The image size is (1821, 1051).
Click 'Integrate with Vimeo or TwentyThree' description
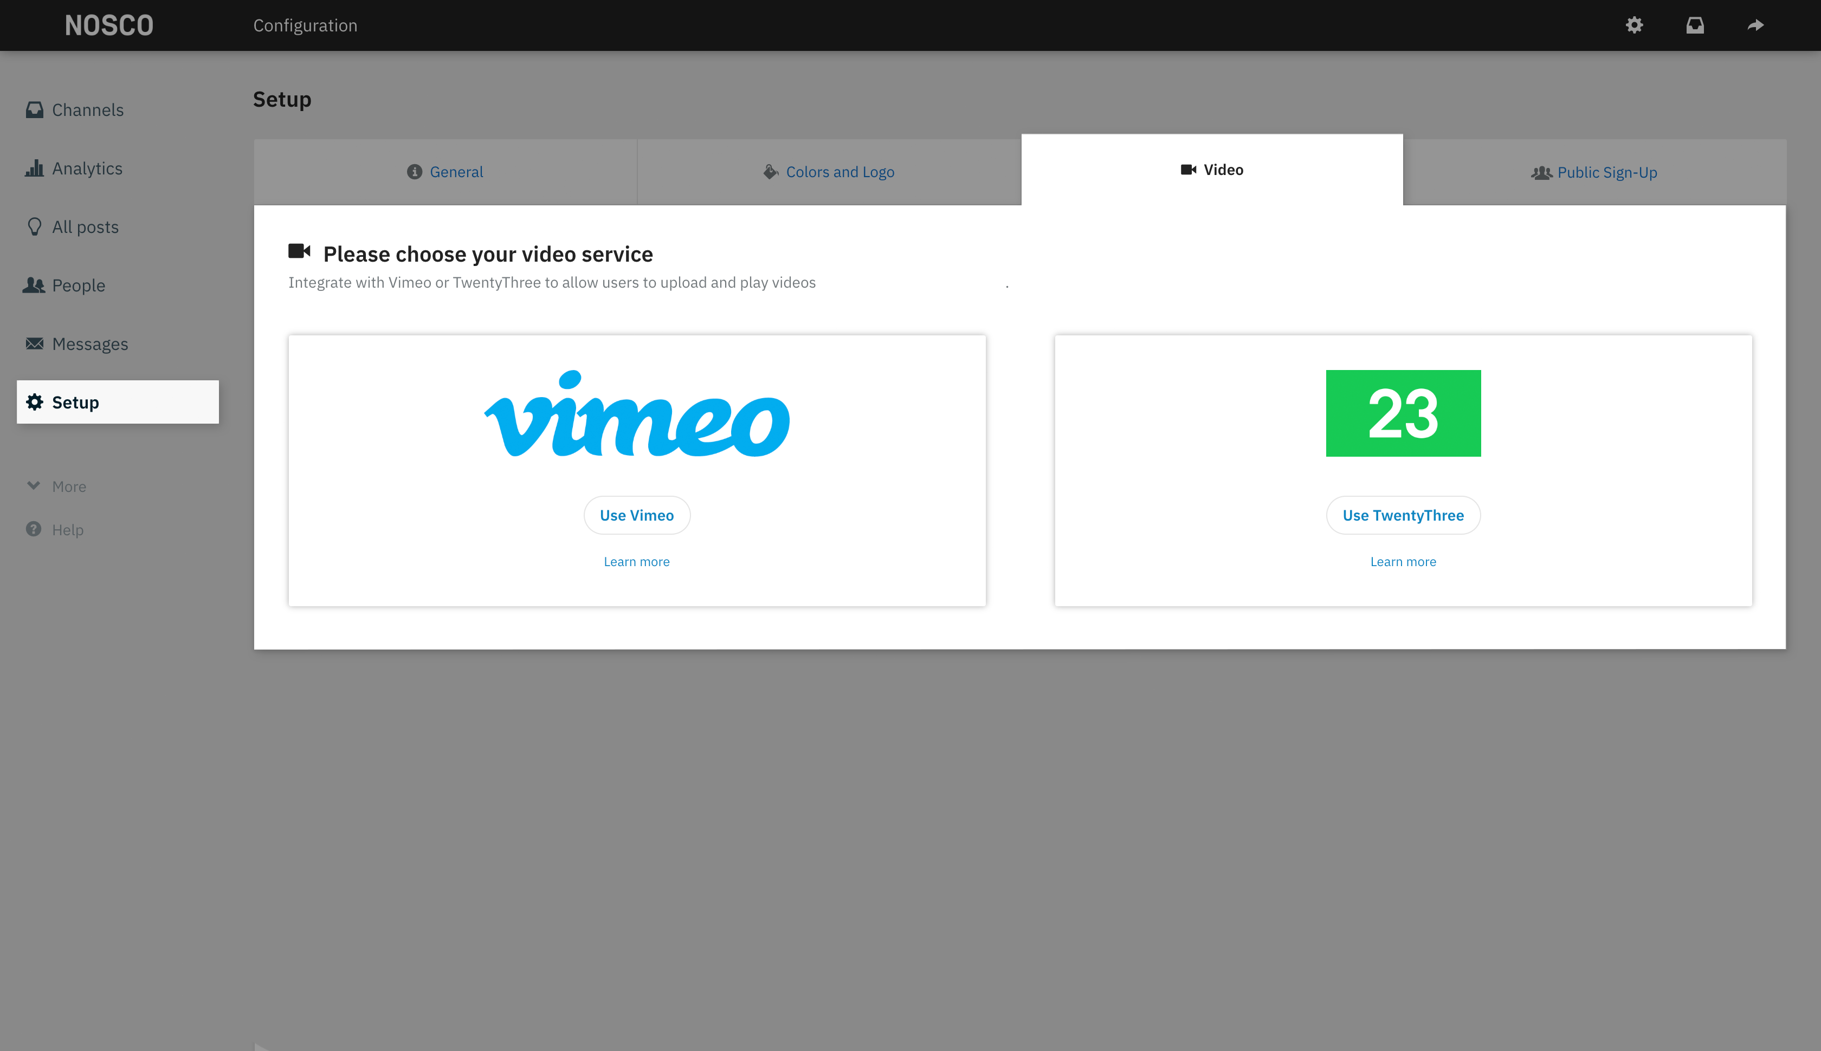[x=552, y=282]
